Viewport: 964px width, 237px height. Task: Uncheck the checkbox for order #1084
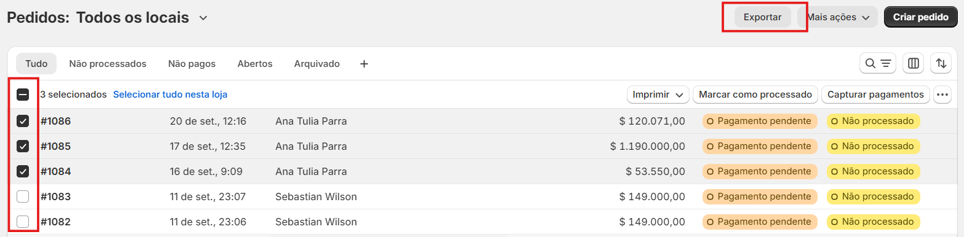click(x=23, y=171)
